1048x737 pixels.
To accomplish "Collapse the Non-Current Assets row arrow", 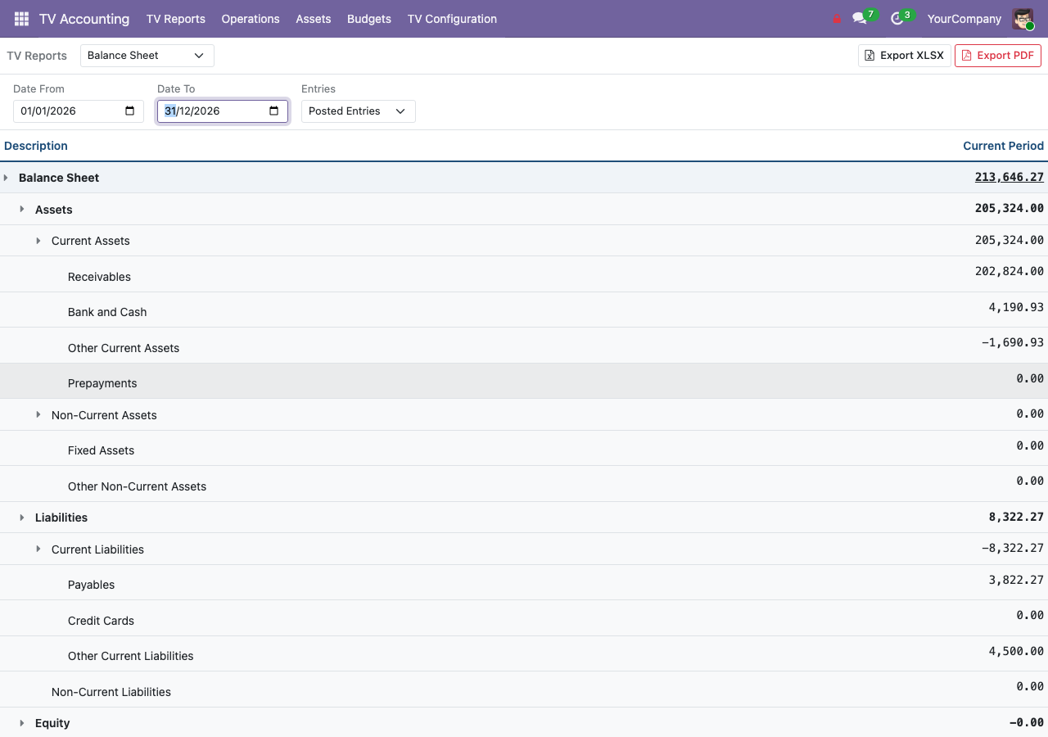I will pyautogui.click(x=38, y=415).
